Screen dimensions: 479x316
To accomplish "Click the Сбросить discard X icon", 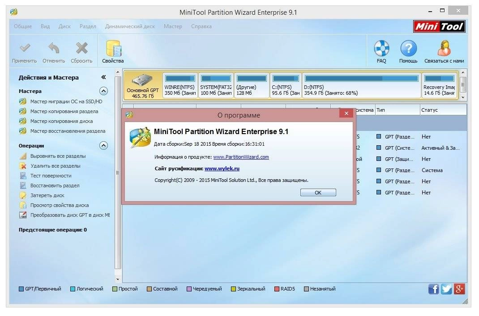I will (81, 48).
